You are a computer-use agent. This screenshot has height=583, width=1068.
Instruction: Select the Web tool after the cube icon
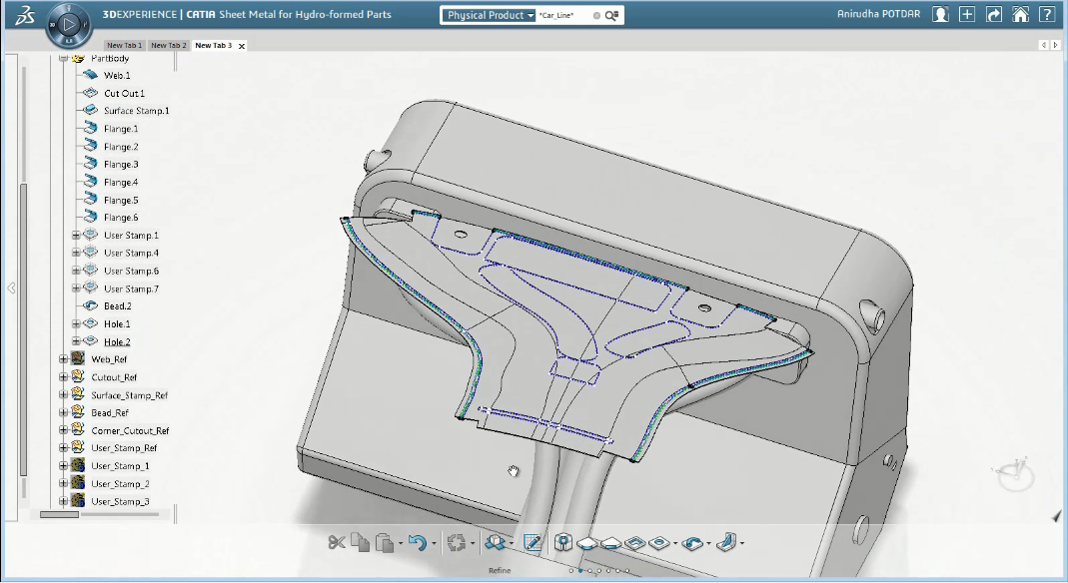click(586, 543)
